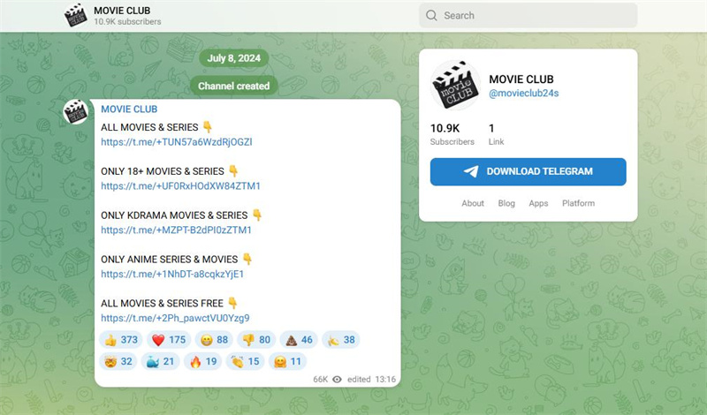The height and width of the screenshot is (415, 707).
Task: Click the red heart reaction 175
Action: tap(169, 340)
